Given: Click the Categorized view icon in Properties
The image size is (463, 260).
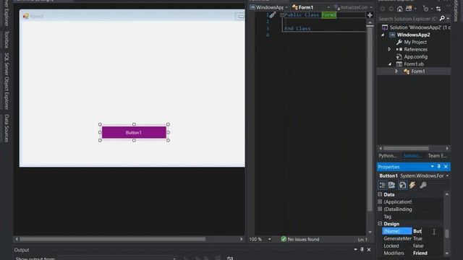Looking at the screenshot, I should (x=383, y=185).
